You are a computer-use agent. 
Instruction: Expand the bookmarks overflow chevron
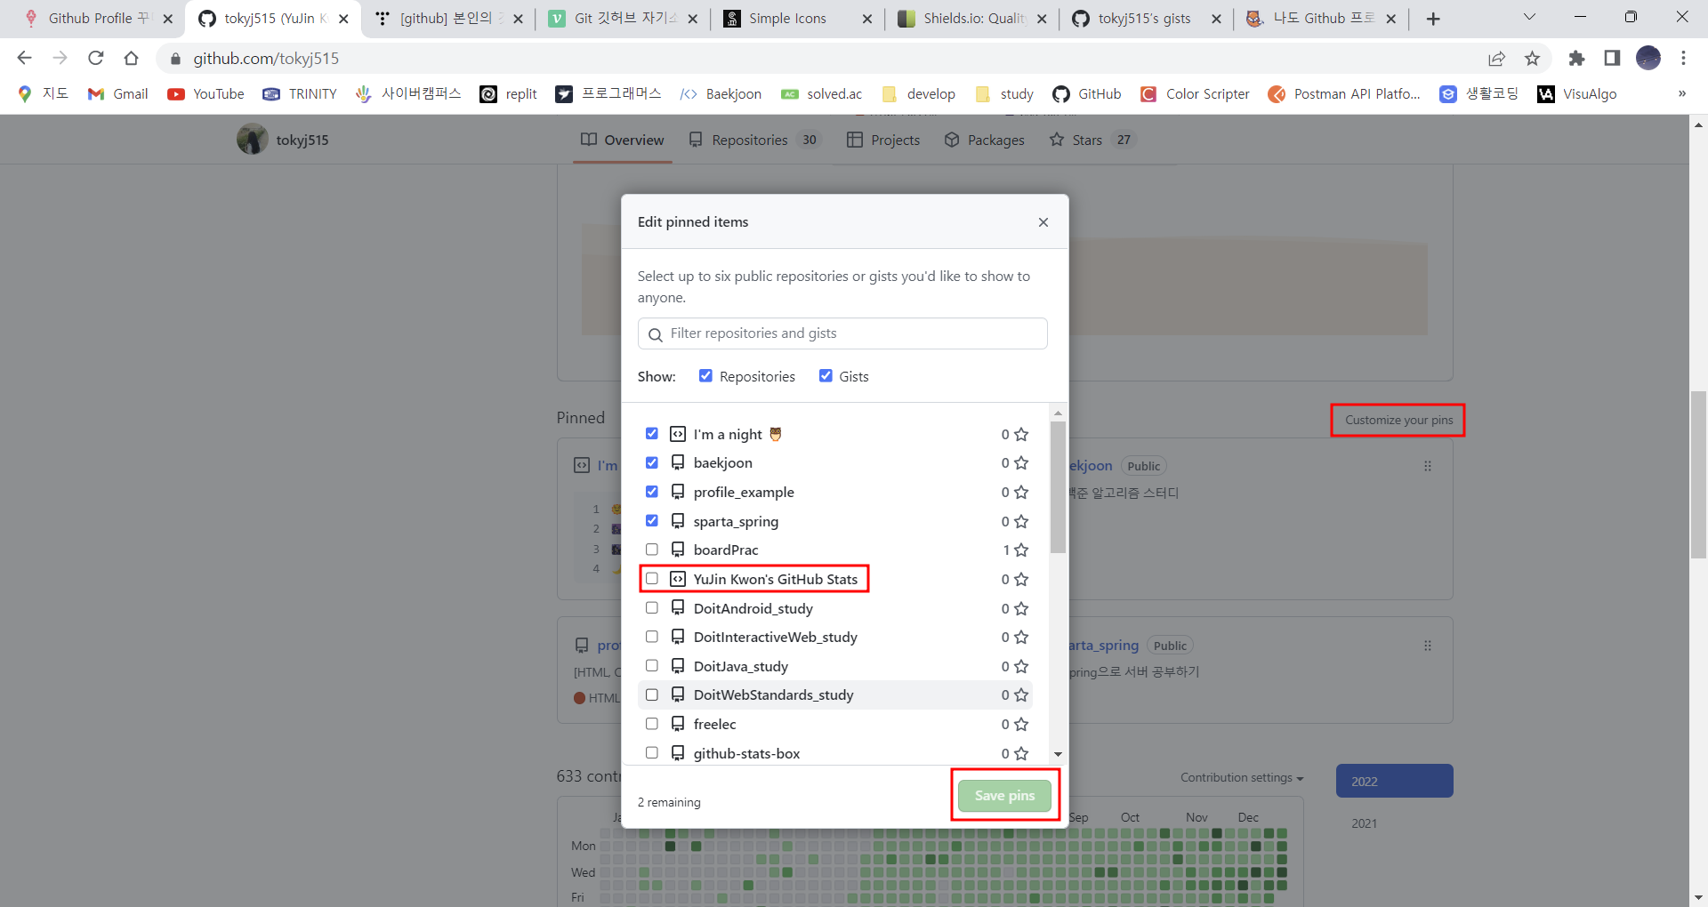[1681, 93]
